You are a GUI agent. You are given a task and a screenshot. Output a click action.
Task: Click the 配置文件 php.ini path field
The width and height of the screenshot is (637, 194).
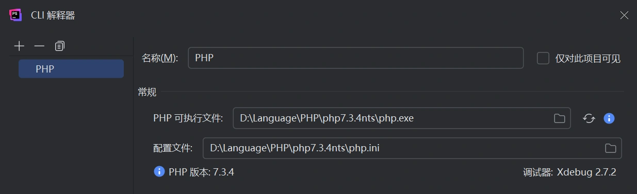tap(412, 148)
